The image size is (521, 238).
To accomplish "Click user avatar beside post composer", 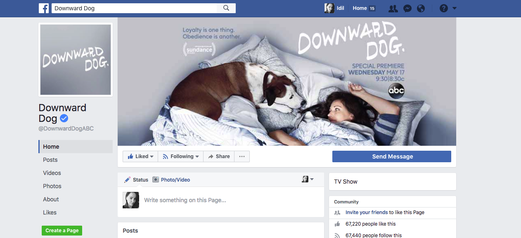I will coord(131,200).
